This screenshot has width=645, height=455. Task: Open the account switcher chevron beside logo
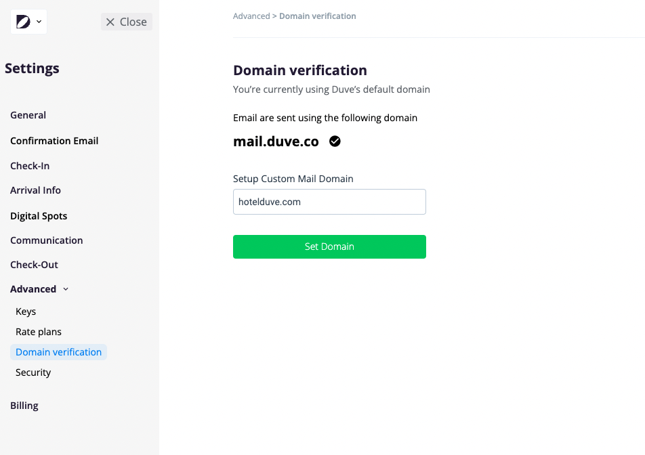tap(39, 22)
